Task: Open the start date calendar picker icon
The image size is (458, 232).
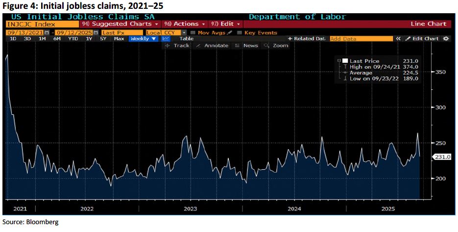Action: click(x=47, y=33)
